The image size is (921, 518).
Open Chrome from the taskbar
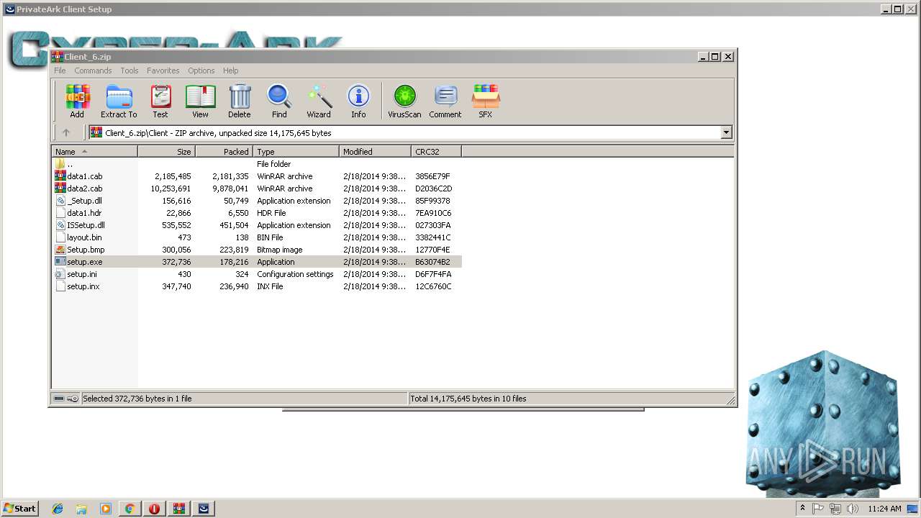[130, 509]
